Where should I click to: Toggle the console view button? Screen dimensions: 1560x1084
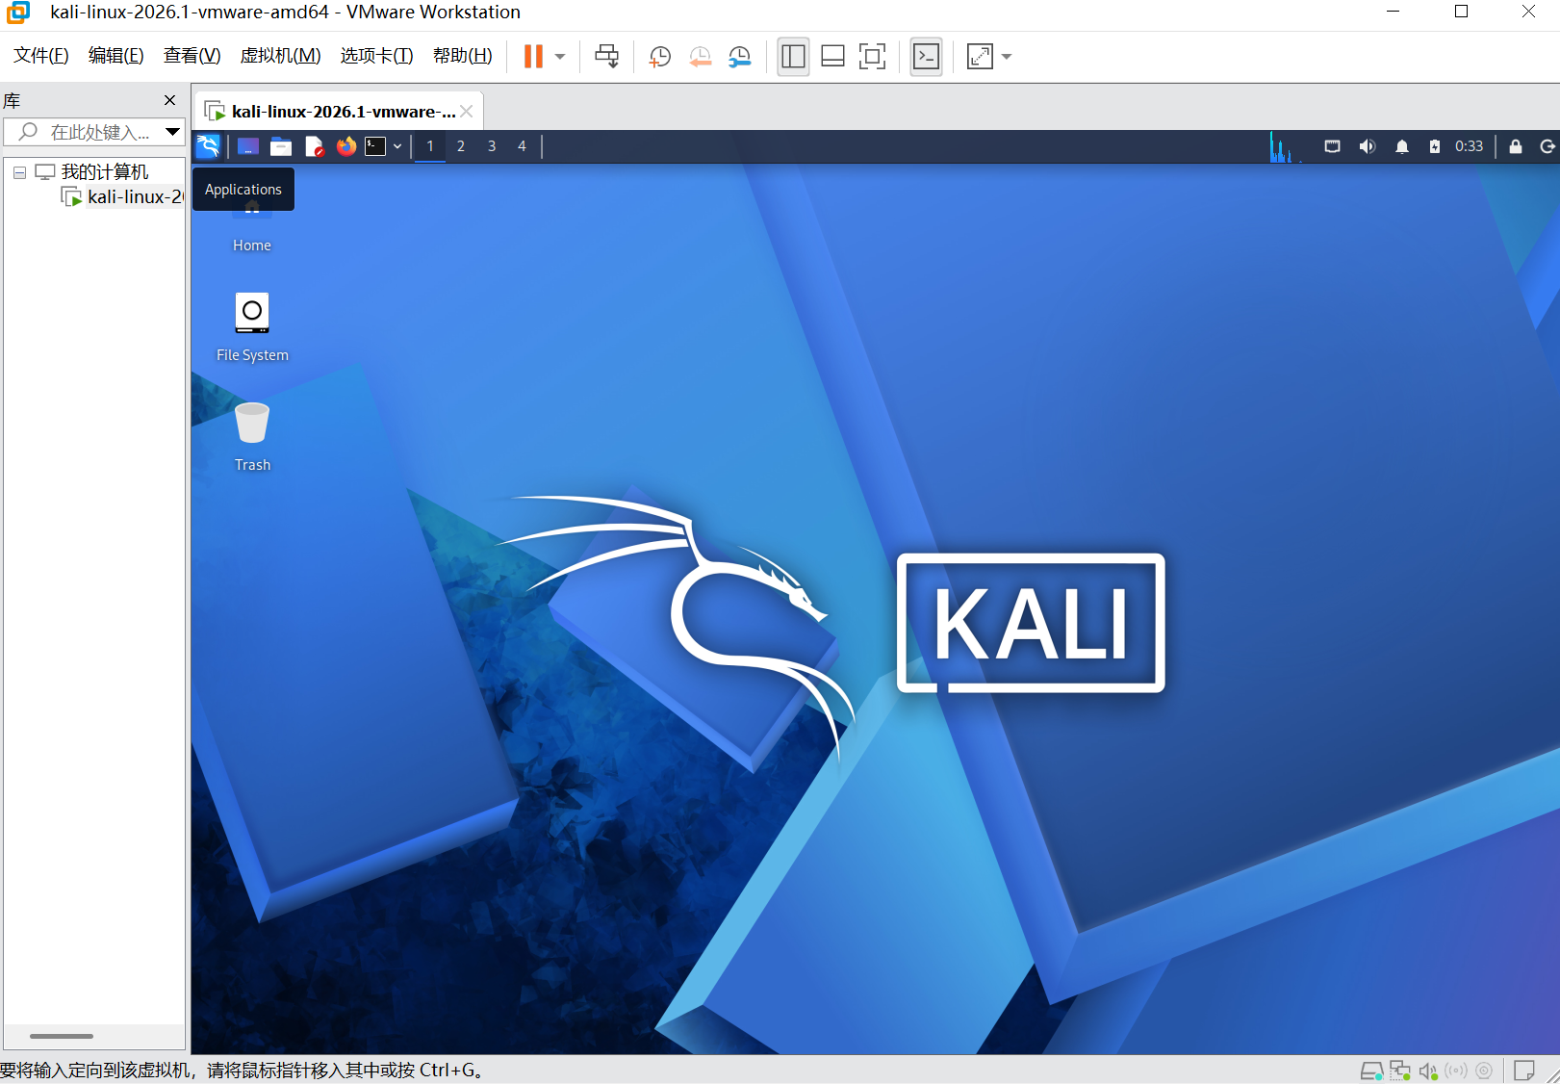coord(926,56)
